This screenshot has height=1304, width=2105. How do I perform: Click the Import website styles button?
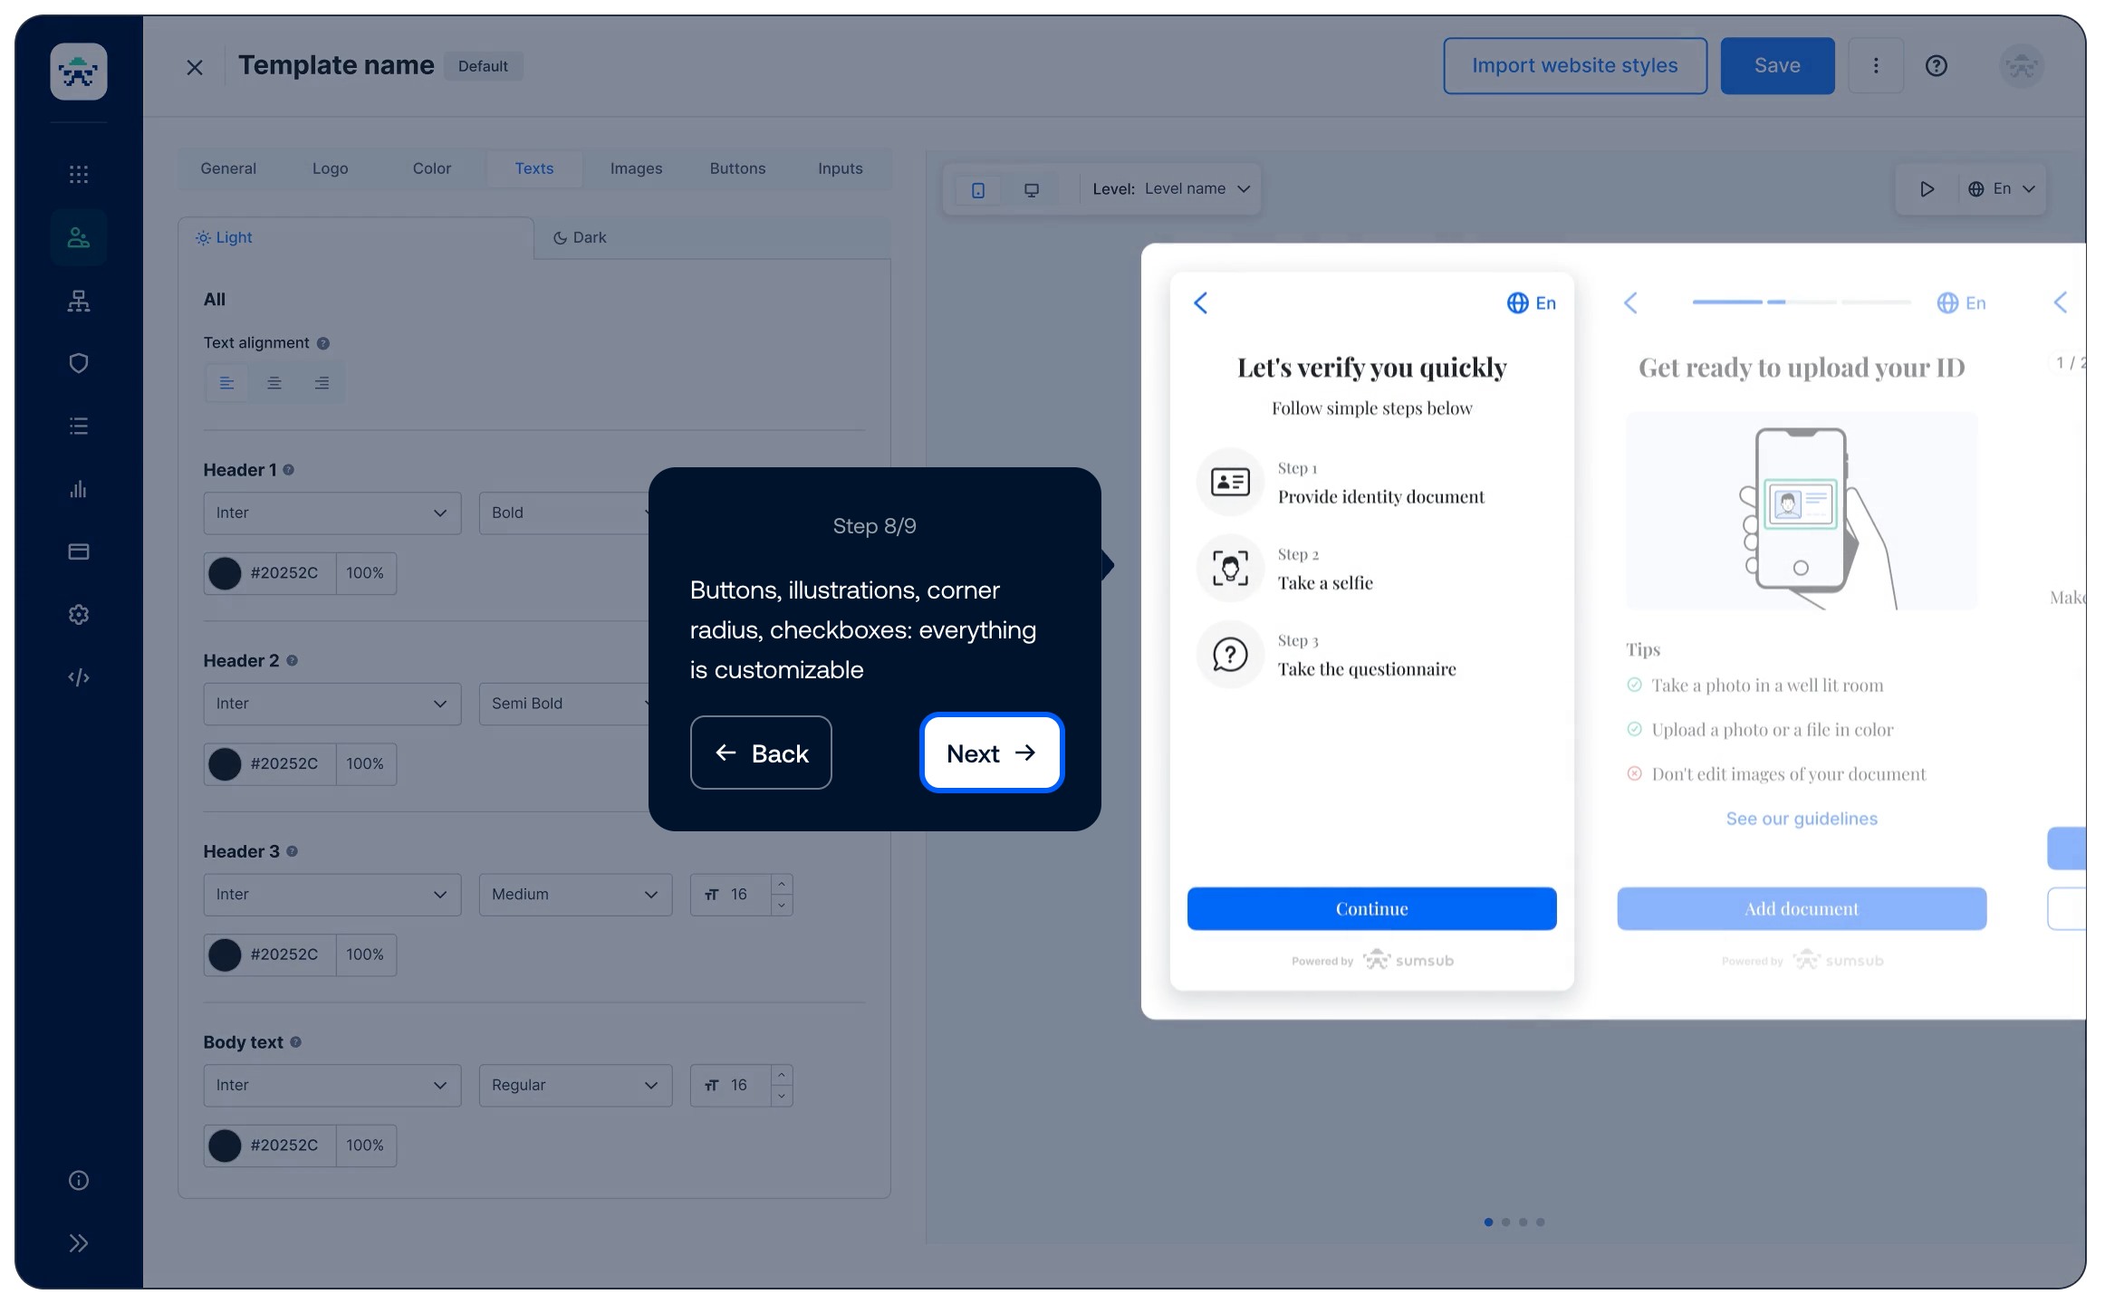1574,66
